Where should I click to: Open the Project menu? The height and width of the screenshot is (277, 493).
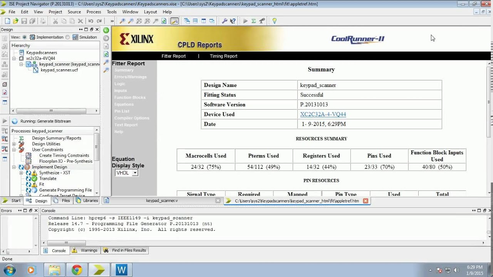(55, 12)
